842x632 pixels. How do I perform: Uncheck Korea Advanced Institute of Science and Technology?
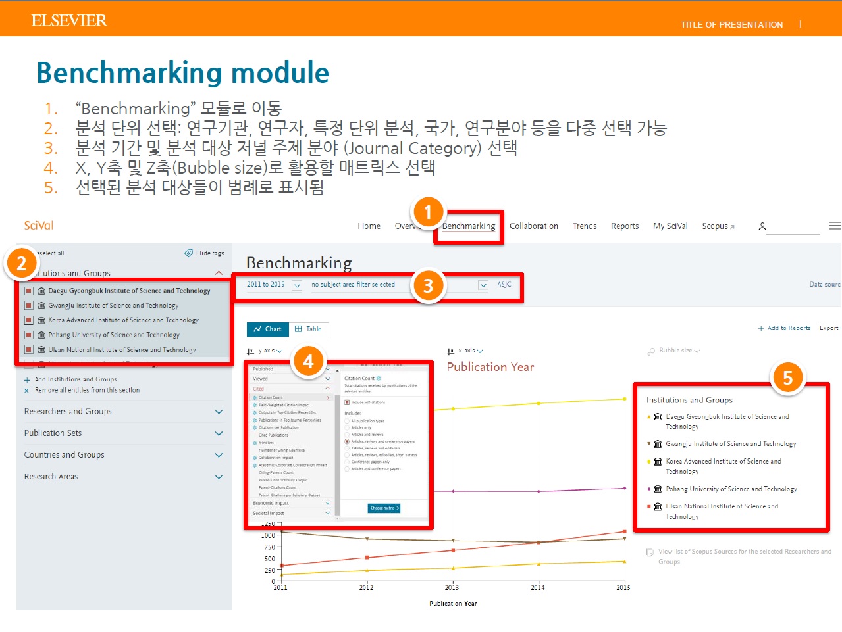pyautogui.click(x=28, y=320)
